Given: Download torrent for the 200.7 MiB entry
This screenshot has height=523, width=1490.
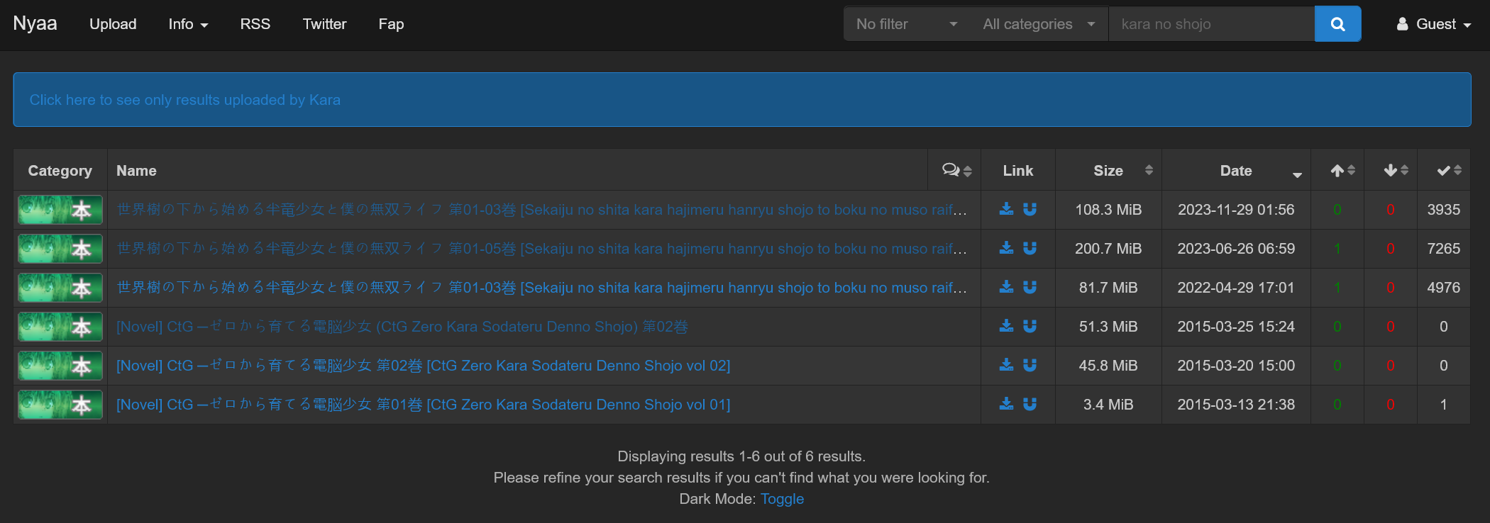Looking at the screenshot, I should tap(1006, 248).
